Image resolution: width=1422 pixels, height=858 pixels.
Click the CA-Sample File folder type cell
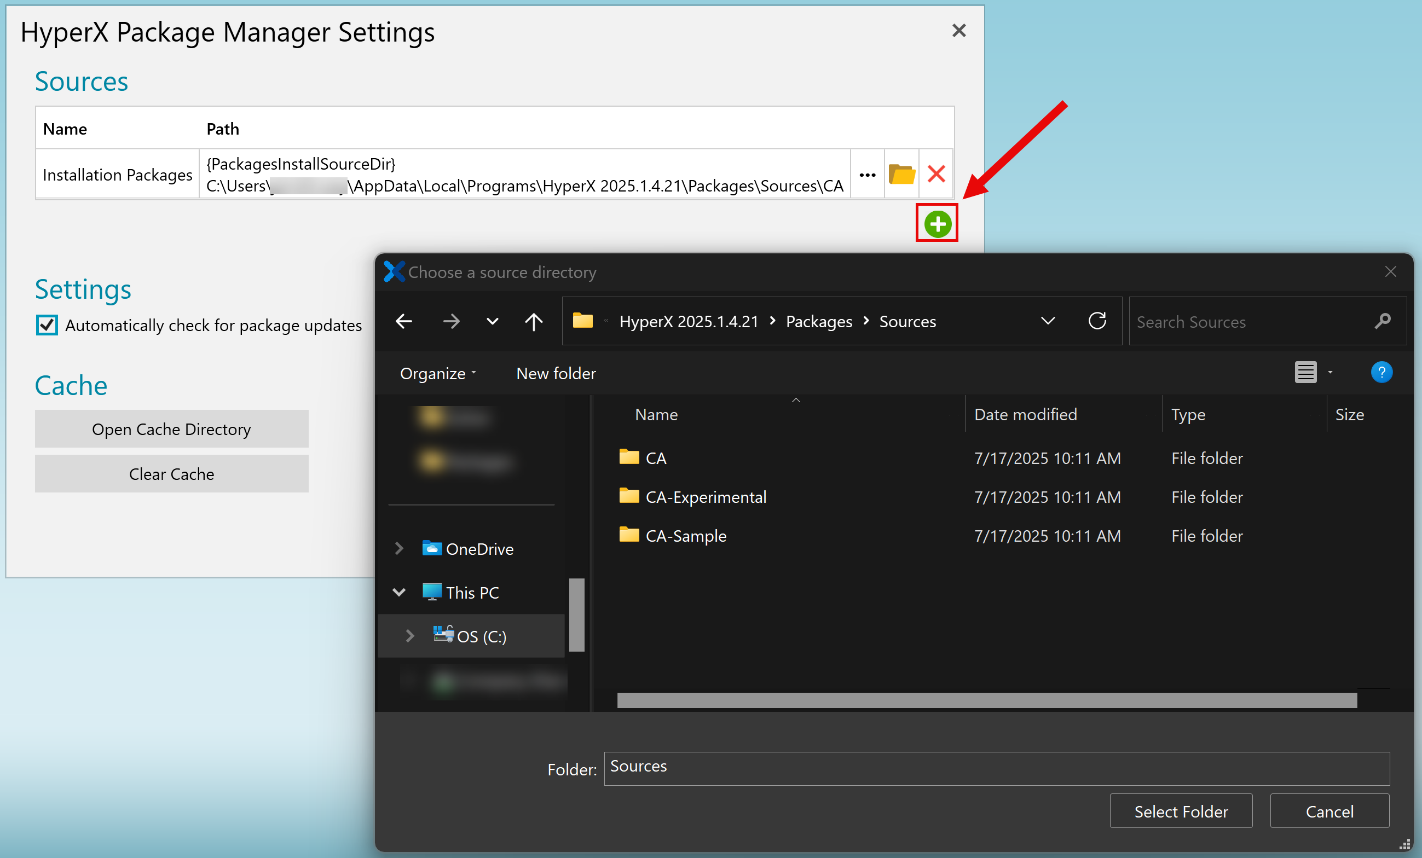tap(1207, 536)
